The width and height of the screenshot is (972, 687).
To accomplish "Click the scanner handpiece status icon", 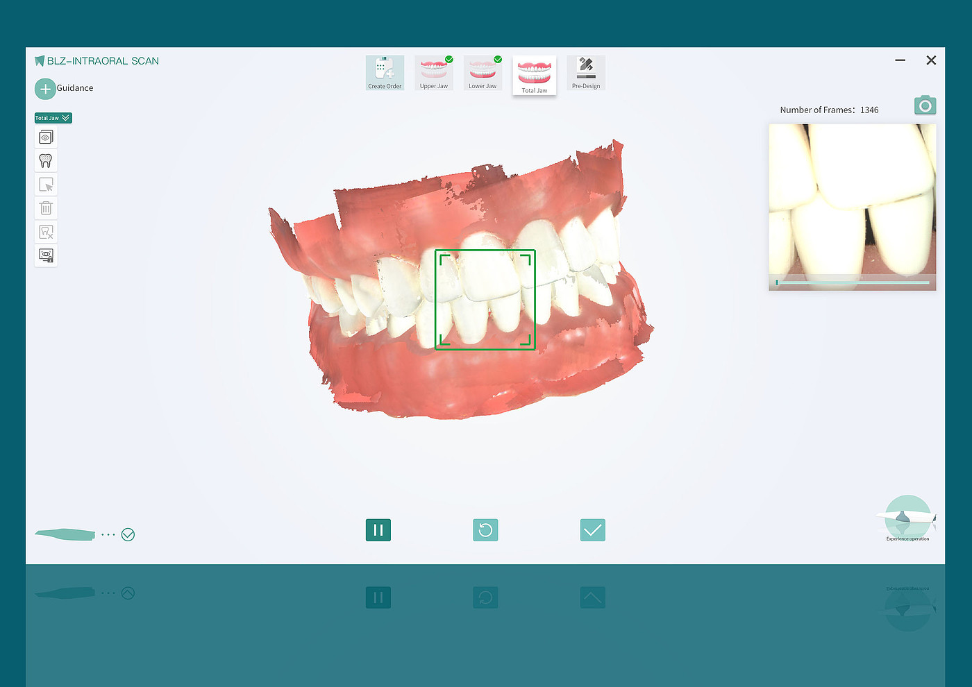I will tap(65, 534).
